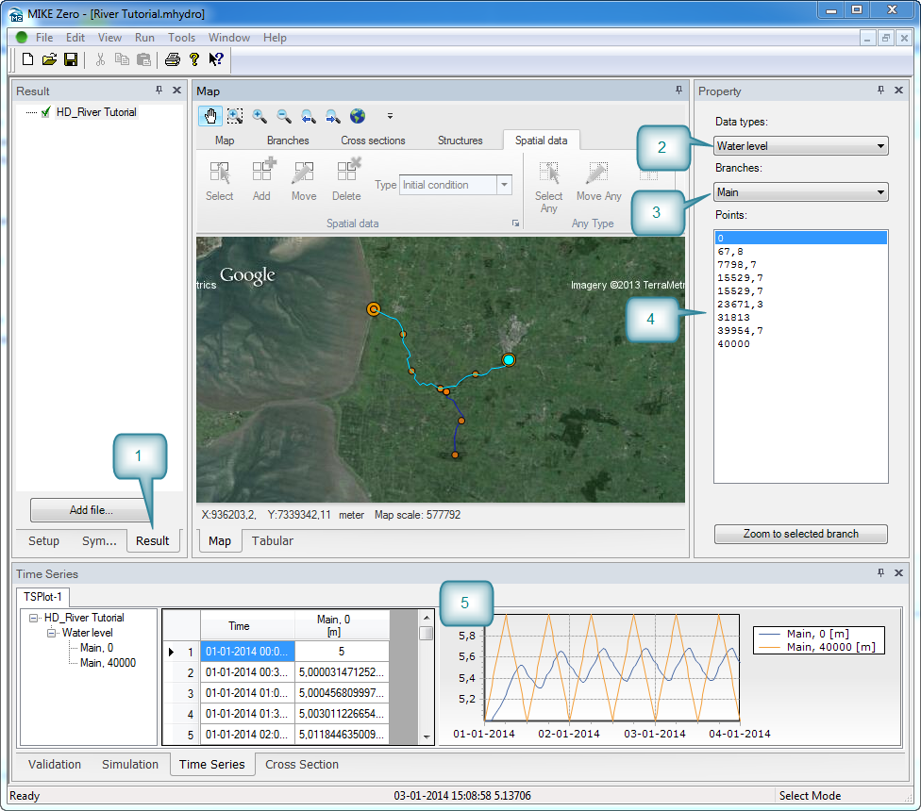The image size is (921, 811).
Task: Open the Tools menu
Action: coord(181,38)
